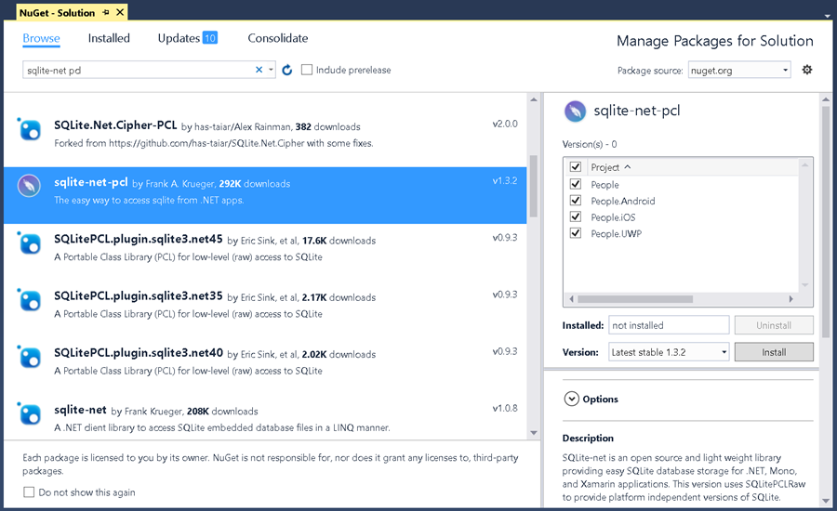Switch to the Installed tab
Viewport: 837px width, 511px height.
pyautogui.click(x=109, y=38)
